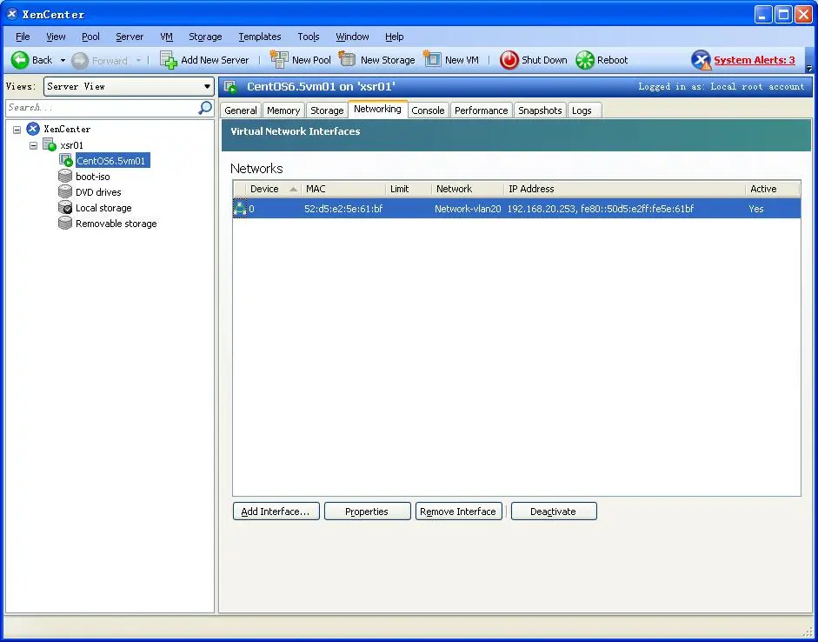Screen dimensions: 818x642
Task: Switch to the Memory tab
Action: 283,110
